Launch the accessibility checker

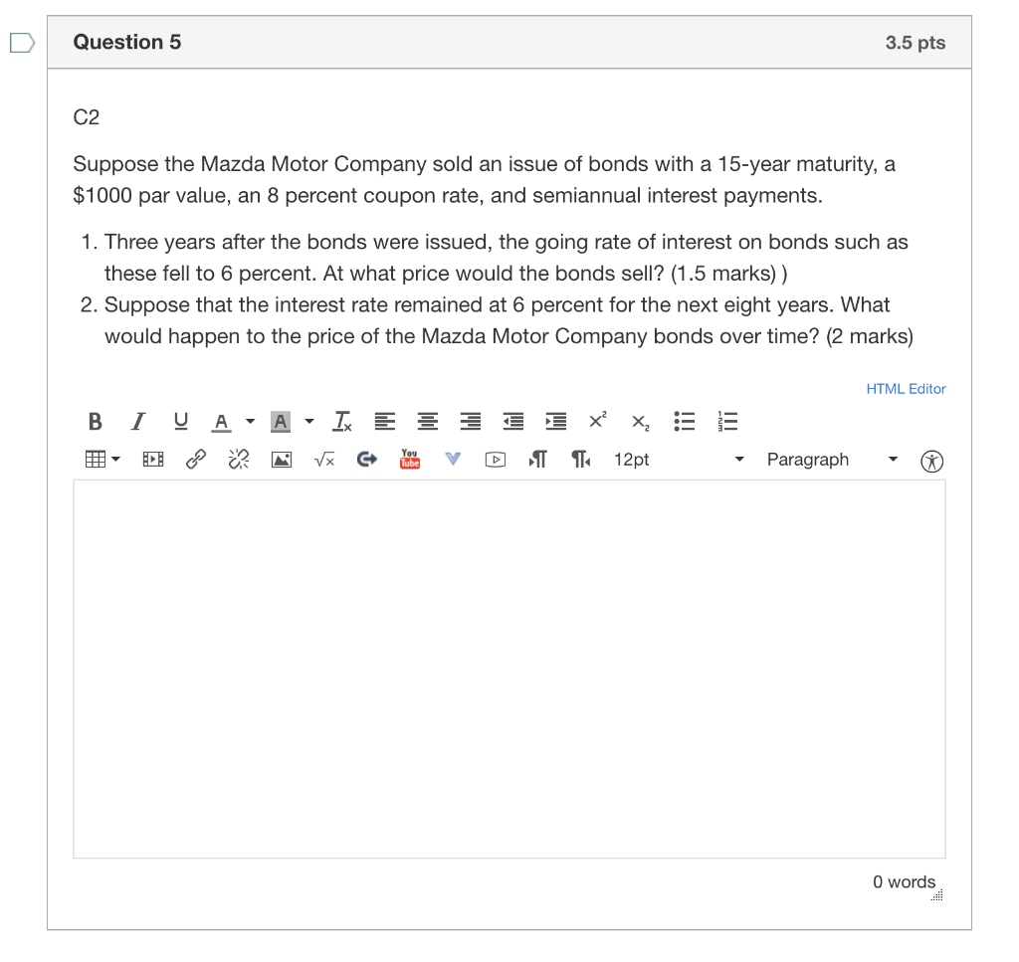pyautogui.click(x=931, y=461)
